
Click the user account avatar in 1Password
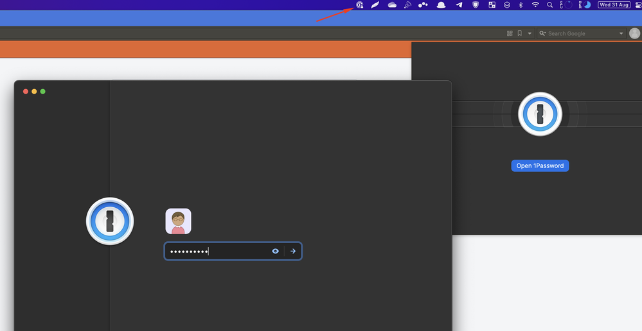178,221
